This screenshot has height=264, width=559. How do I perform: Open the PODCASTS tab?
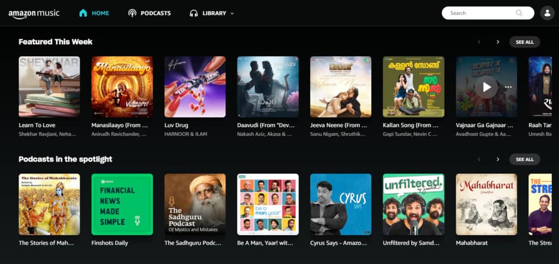coord(156,13)
